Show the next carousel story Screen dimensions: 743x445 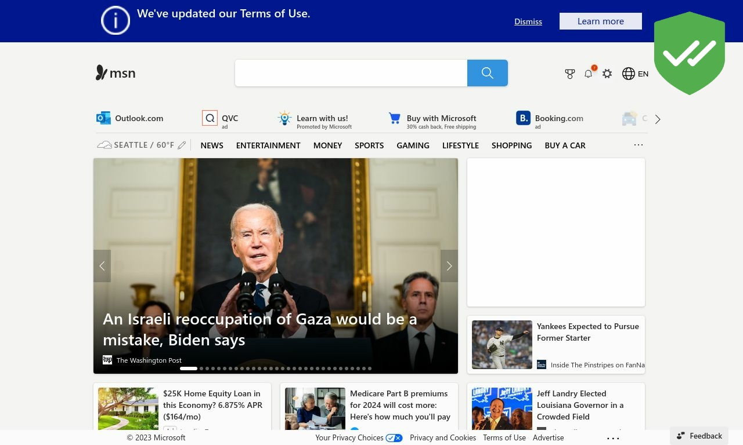[449, 266]
